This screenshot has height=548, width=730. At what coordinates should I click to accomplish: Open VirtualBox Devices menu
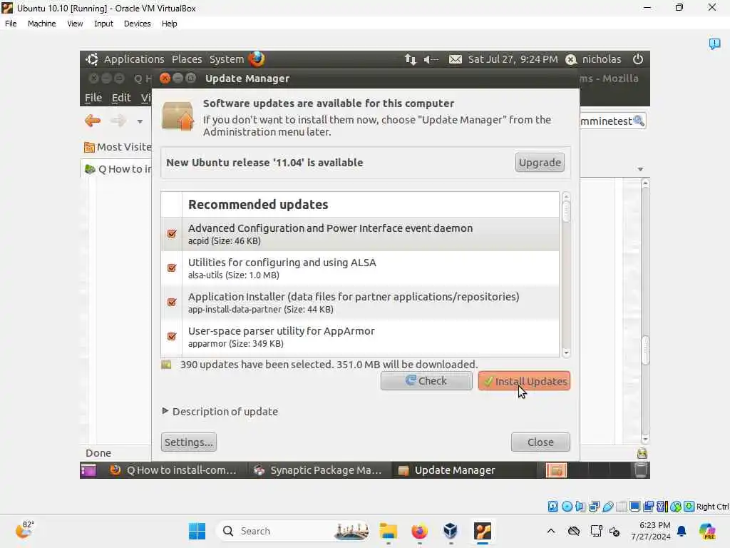point(137,24)
